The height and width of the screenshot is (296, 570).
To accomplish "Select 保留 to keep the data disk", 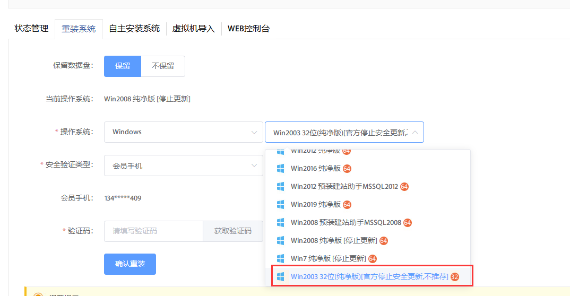I will click(x=123, y=66).
